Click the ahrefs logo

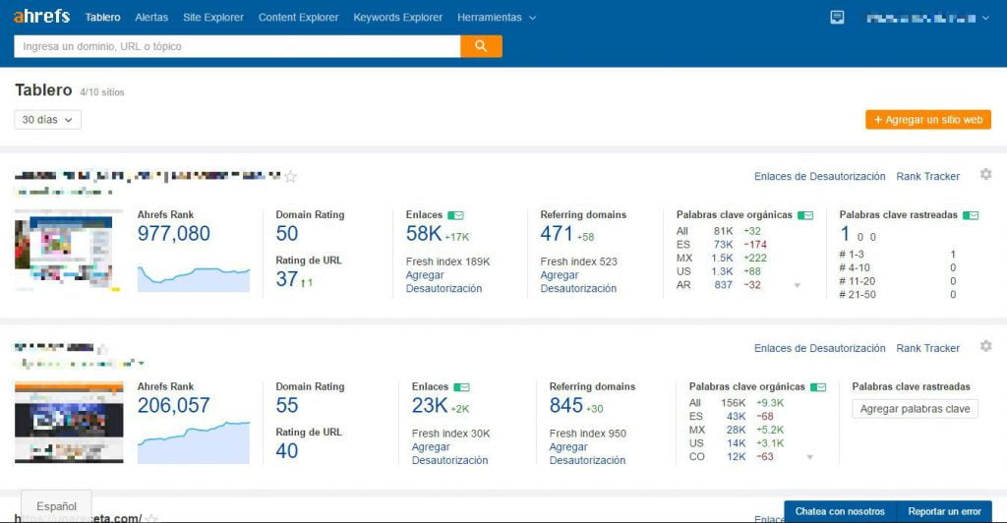[41, 16]
